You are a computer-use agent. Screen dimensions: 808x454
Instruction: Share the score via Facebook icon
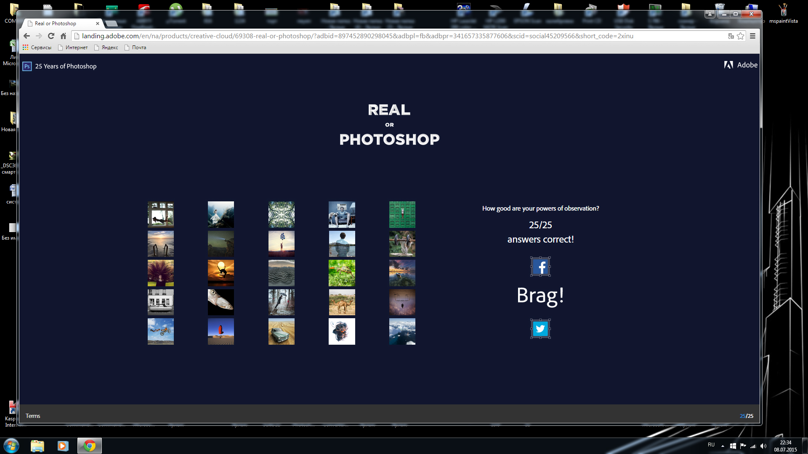(x=540, y=267)
